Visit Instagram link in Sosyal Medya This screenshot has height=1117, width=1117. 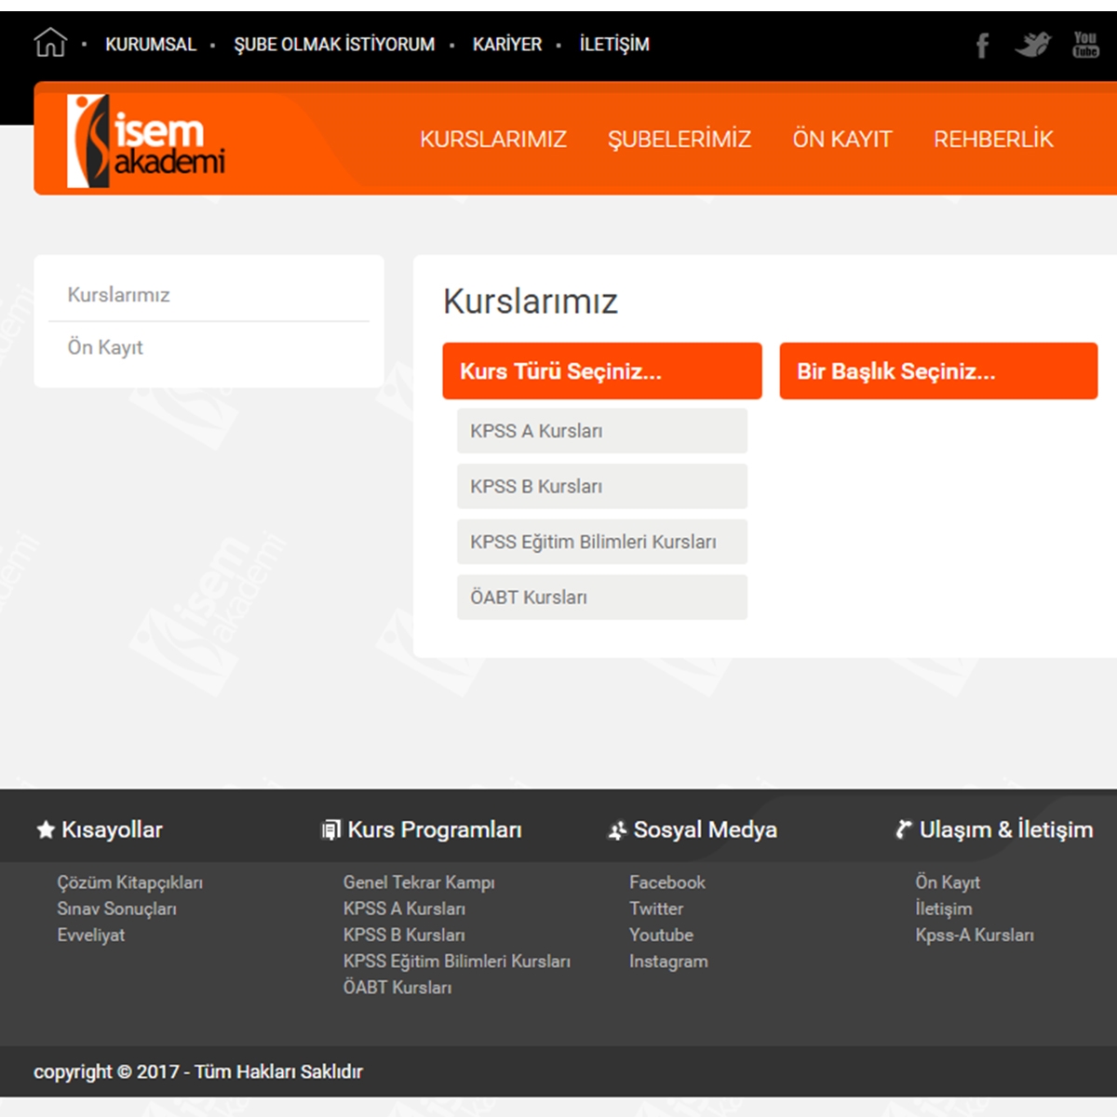click(x=668, y=962)
